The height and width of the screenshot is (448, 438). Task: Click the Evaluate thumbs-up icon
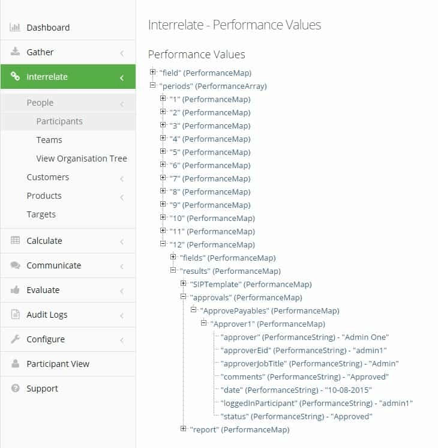click(x=15, y=289)
